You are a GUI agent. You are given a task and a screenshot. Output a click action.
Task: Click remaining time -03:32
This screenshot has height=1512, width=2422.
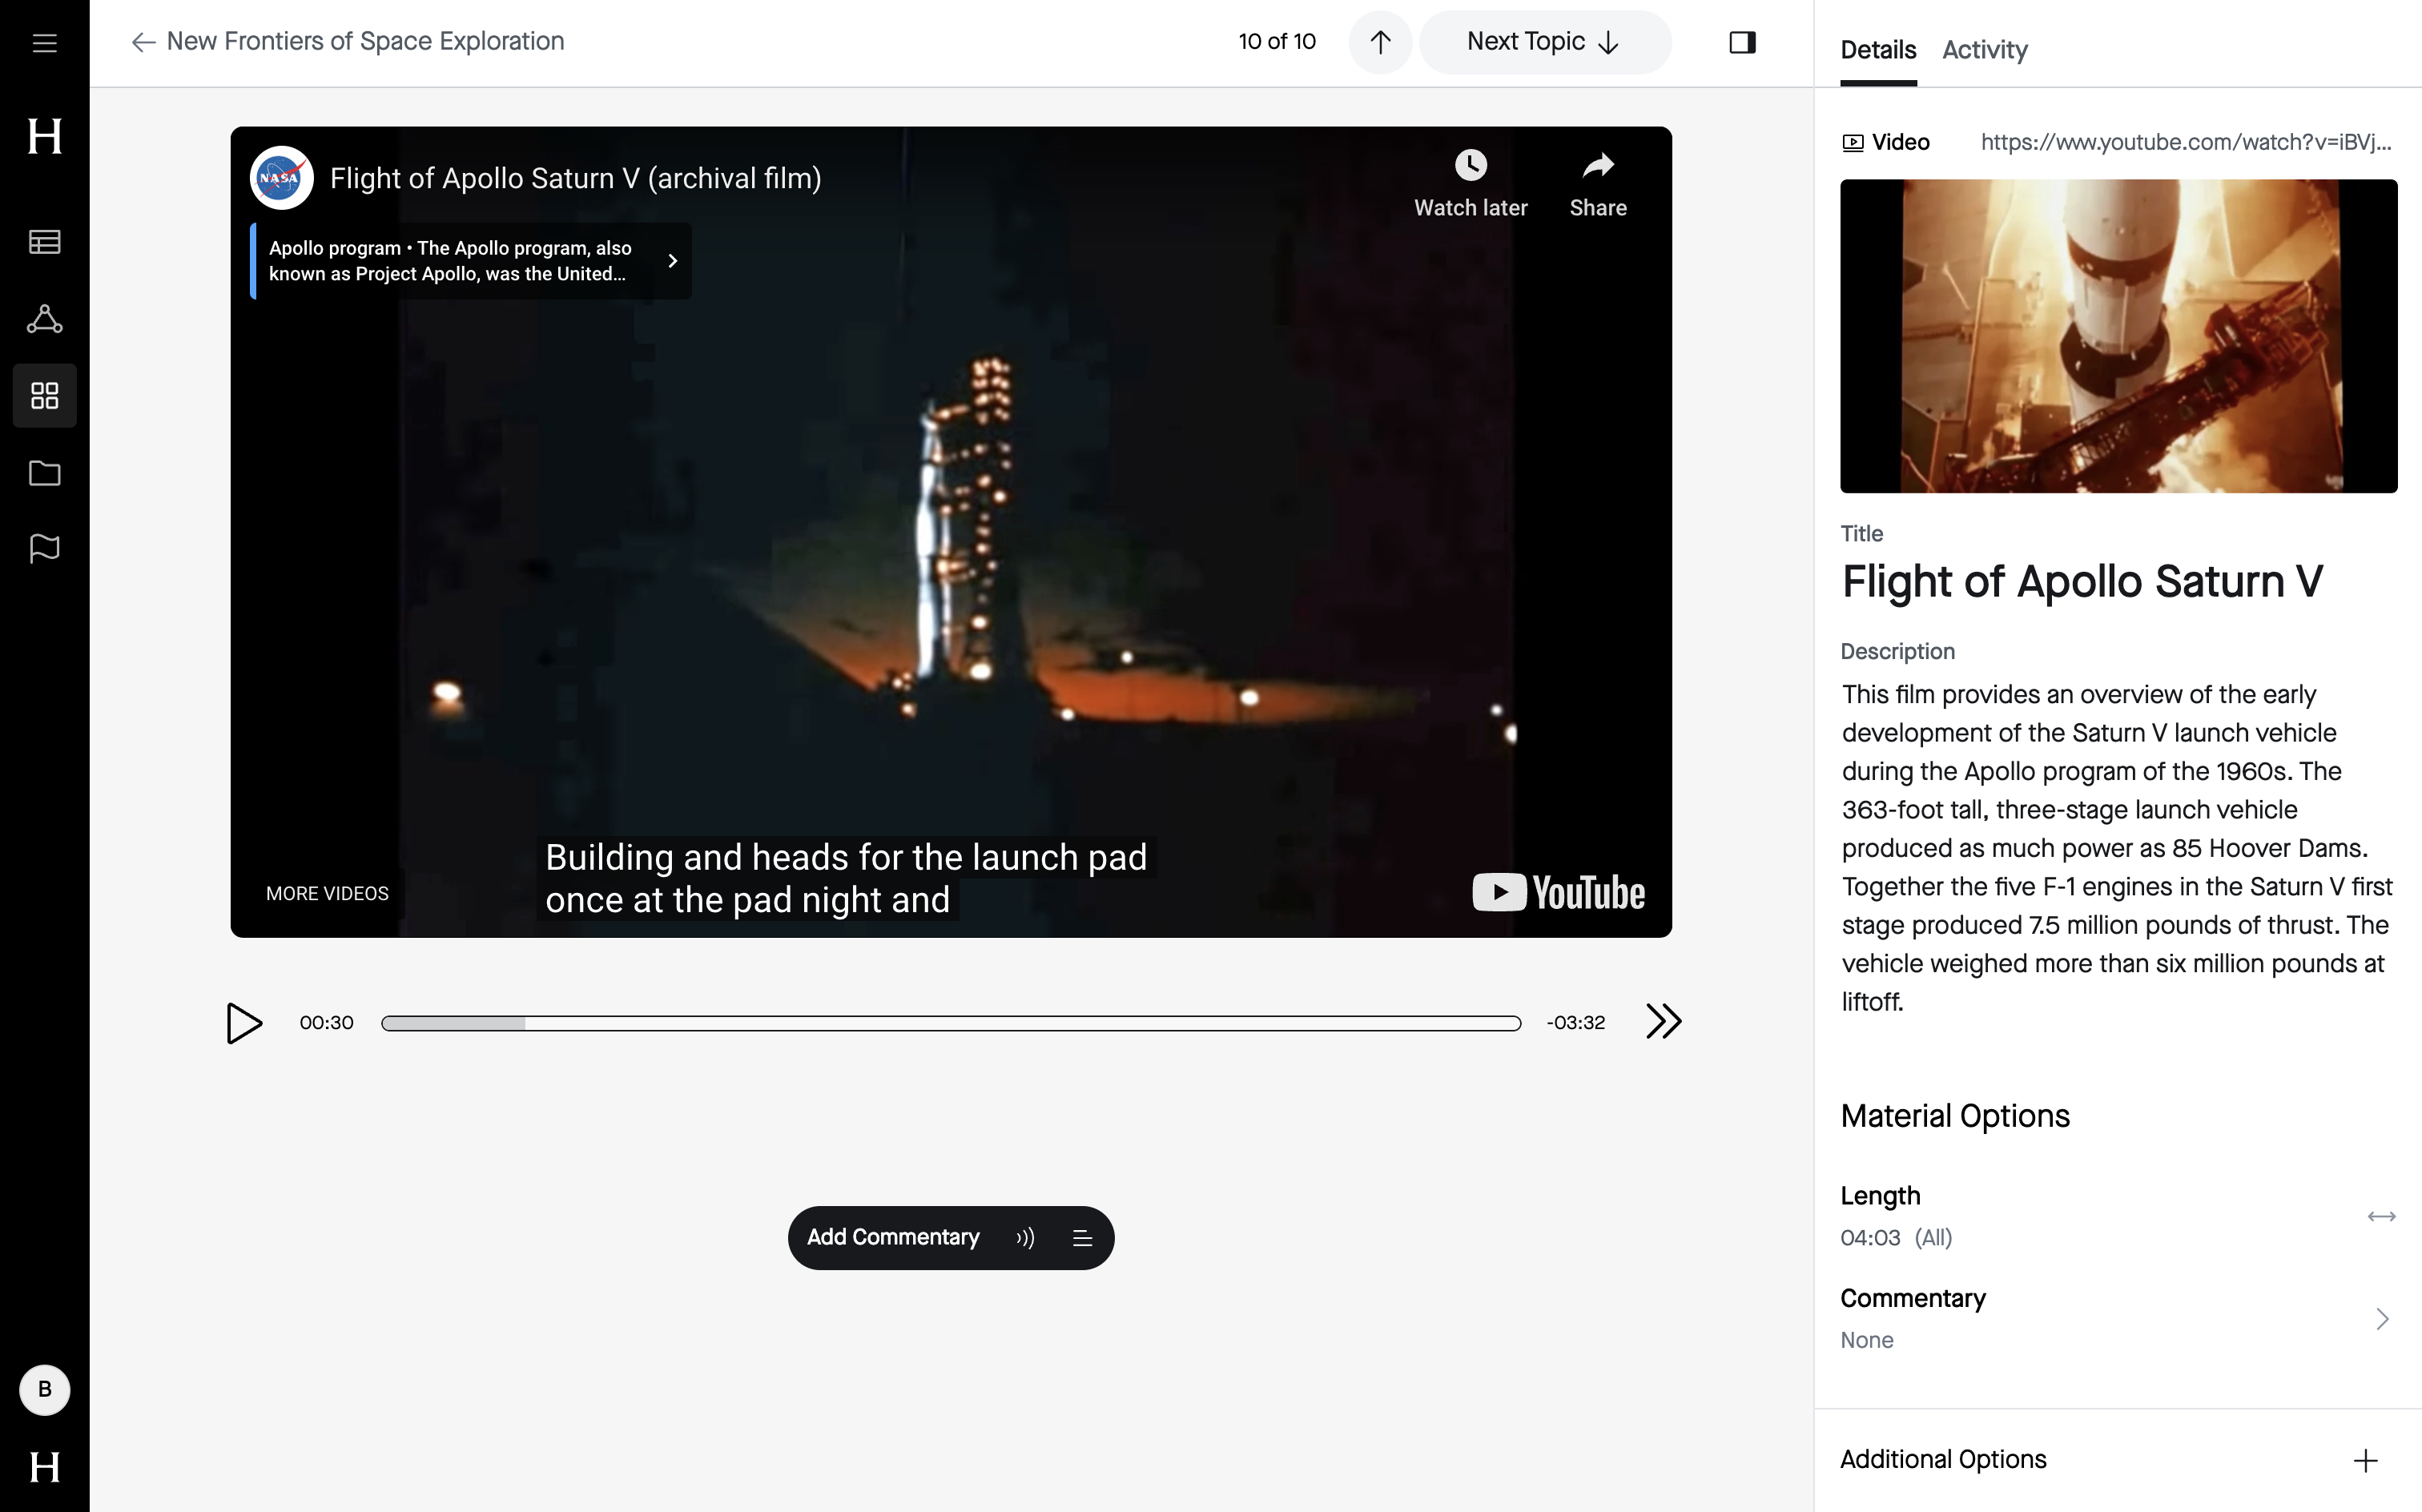point(1575,1022)
